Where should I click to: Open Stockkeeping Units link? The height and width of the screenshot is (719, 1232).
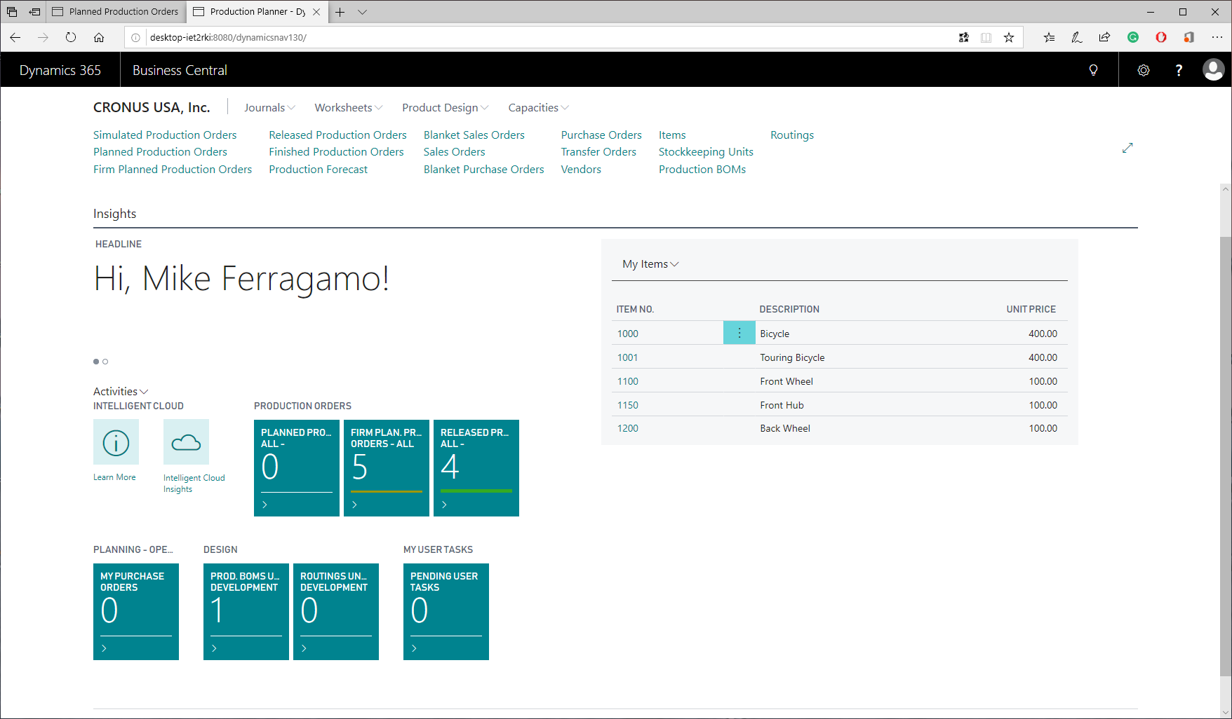[x=706, y=151]
